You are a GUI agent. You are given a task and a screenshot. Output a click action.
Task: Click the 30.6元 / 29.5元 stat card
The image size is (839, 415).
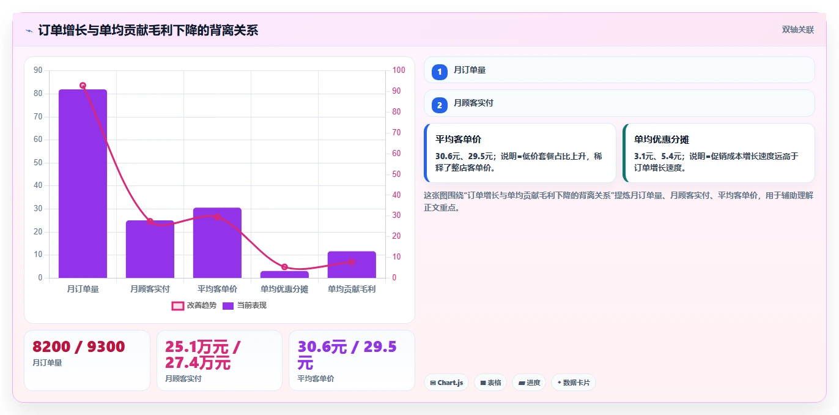coord(352,361)
